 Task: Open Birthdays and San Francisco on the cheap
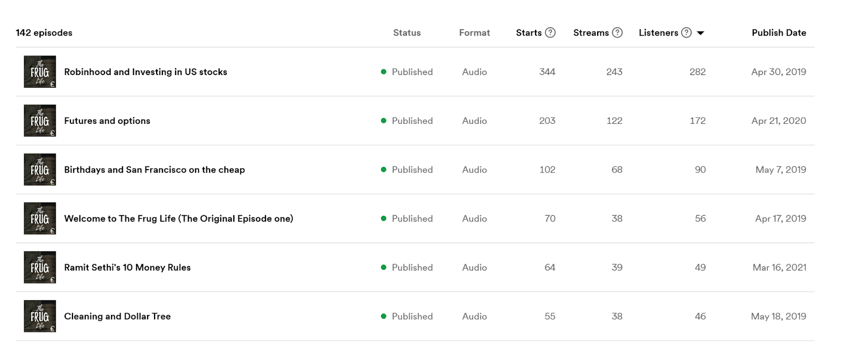pos(155,170)
